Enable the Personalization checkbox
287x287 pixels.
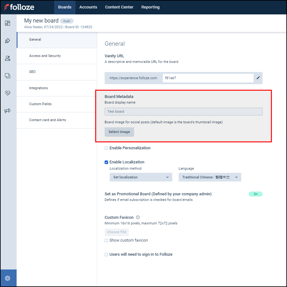[x=107, y=148]
